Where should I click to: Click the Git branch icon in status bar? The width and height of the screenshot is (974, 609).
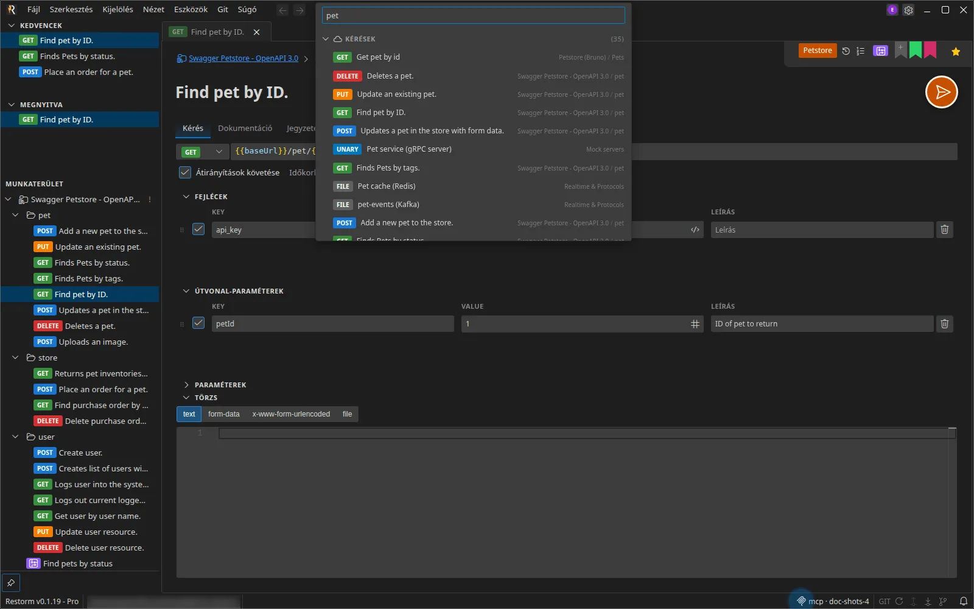click(x=943, y=601)
